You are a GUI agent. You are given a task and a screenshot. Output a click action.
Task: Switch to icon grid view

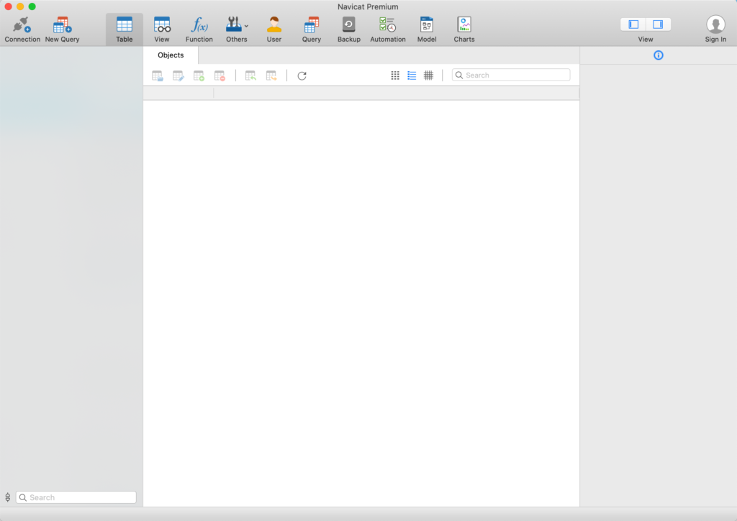[395, 75]
